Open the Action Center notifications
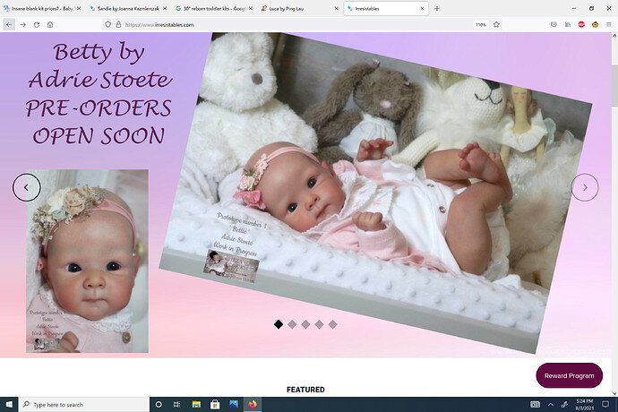The width and height of the screenshot is (618, 412). [x=605, y=405]
